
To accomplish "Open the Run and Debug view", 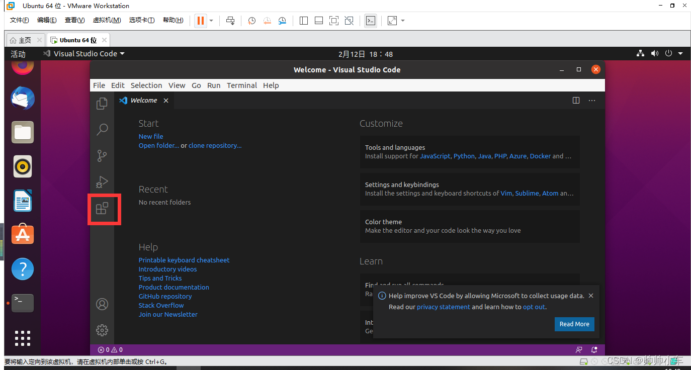I will (102, 181).
